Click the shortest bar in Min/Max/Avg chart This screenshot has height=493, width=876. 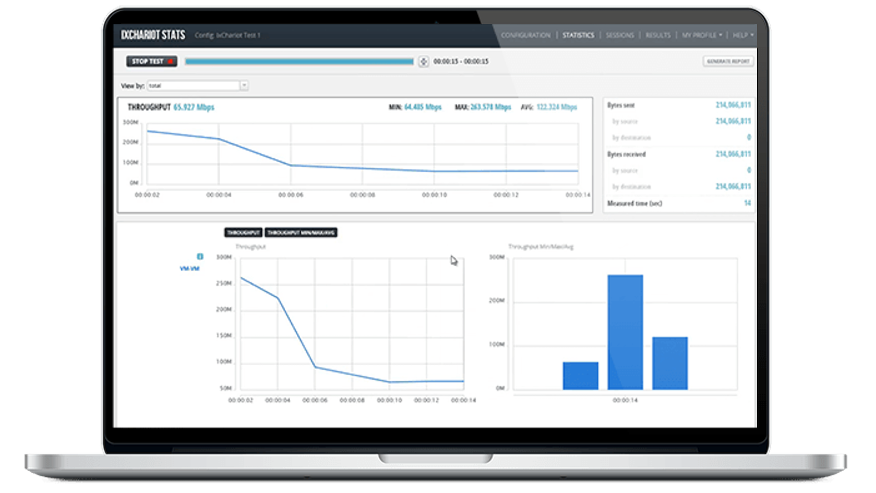580,376
